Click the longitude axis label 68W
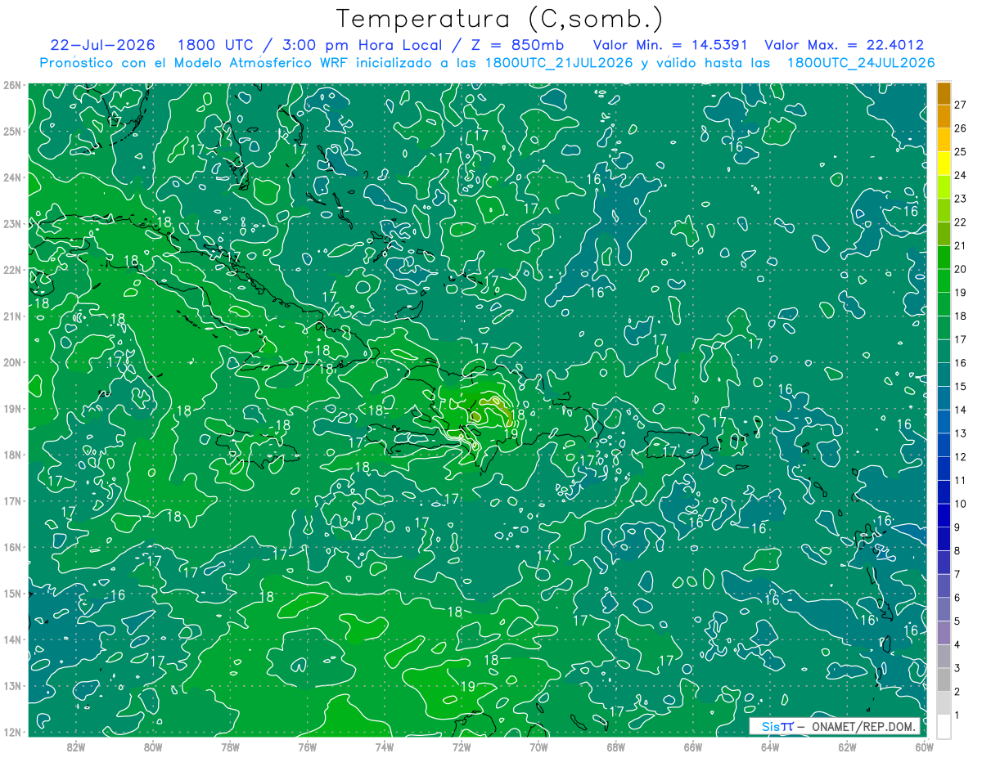 pyautogui.click(x=615, y=747)
